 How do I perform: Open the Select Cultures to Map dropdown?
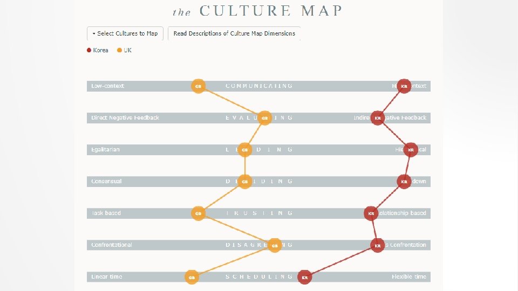[x=125, y=33]
